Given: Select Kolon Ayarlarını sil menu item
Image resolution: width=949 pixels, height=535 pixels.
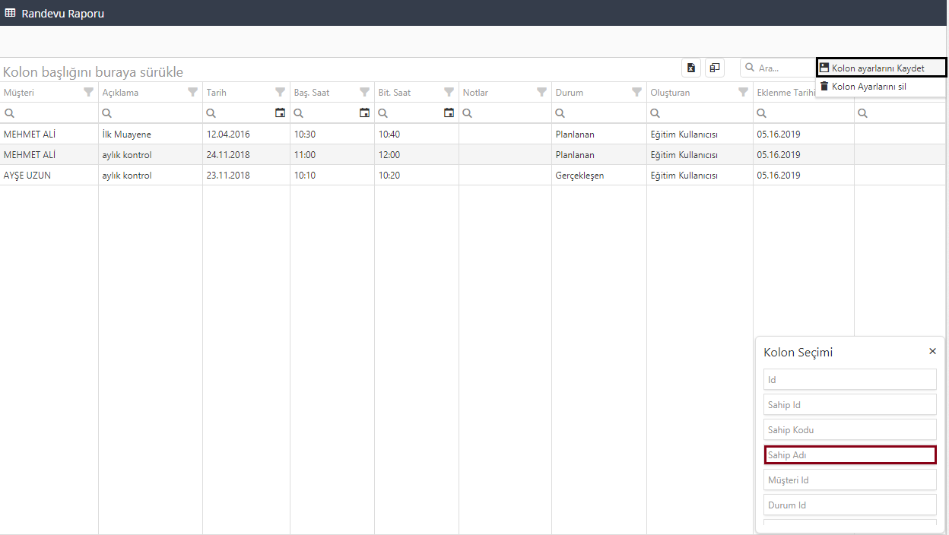Looking at the screenshot, I should [868, 87].
